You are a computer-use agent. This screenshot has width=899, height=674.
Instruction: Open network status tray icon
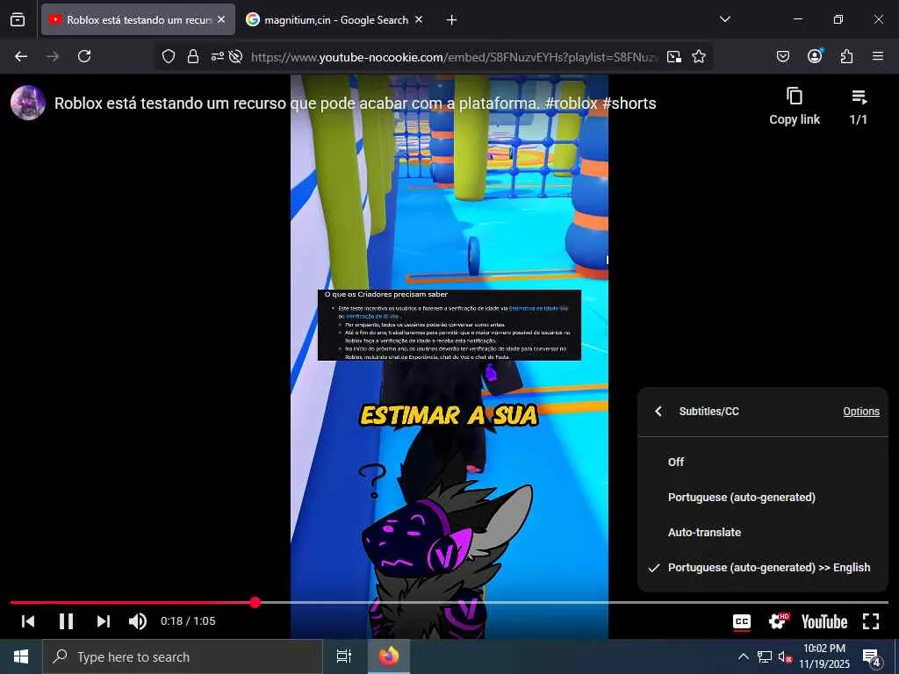764,656
